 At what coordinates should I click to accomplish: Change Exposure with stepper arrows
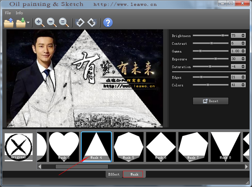click(x=243, y=59)
